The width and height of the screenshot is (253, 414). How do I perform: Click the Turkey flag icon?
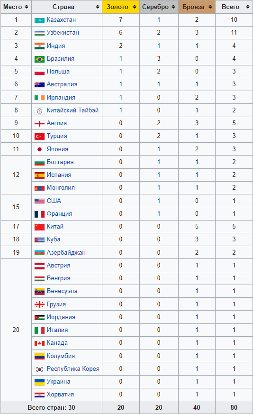39,136
